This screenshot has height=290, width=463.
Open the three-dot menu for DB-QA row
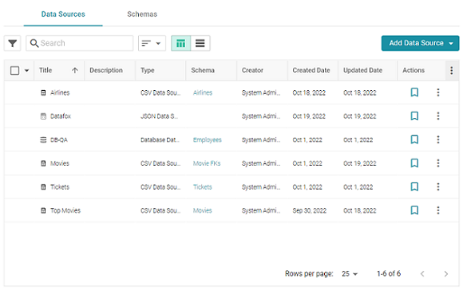pos(438,139)
